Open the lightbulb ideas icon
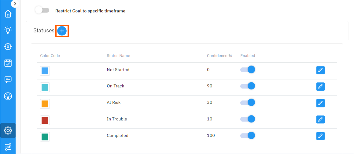Viewport: 354px width, 154px height. [8, 30]
